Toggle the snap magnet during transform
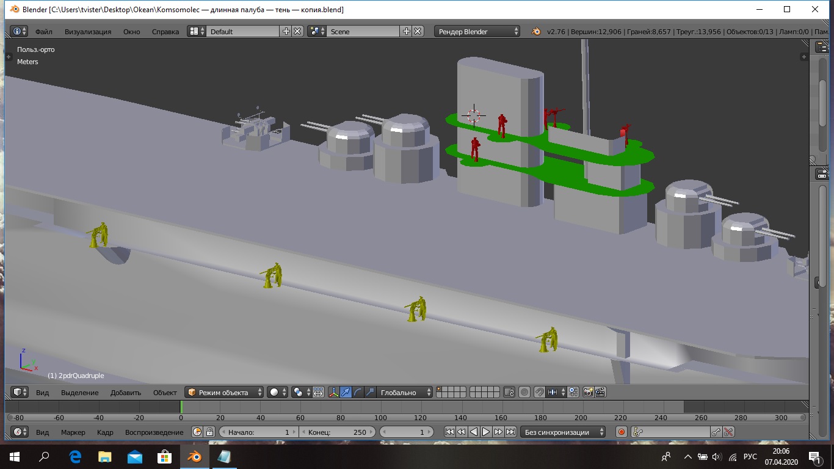Screen dimensions: 834x469 (x=539, y=392)
